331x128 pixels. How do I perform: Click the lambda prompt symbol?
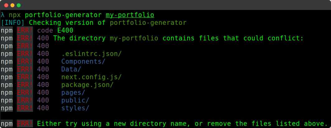click(2, 15)
